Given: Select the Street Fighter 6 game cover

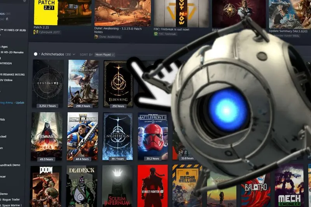Looking at the screenshot, I should click(152, 186).
